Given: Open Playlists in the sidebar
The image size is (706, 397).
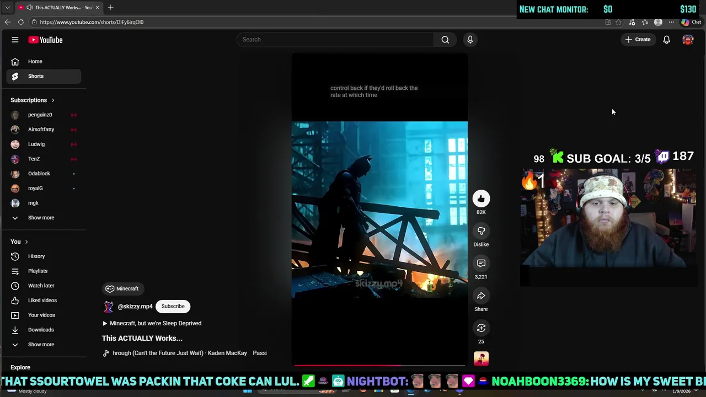Looking at the screenshot, I should (x=44, y=271).
